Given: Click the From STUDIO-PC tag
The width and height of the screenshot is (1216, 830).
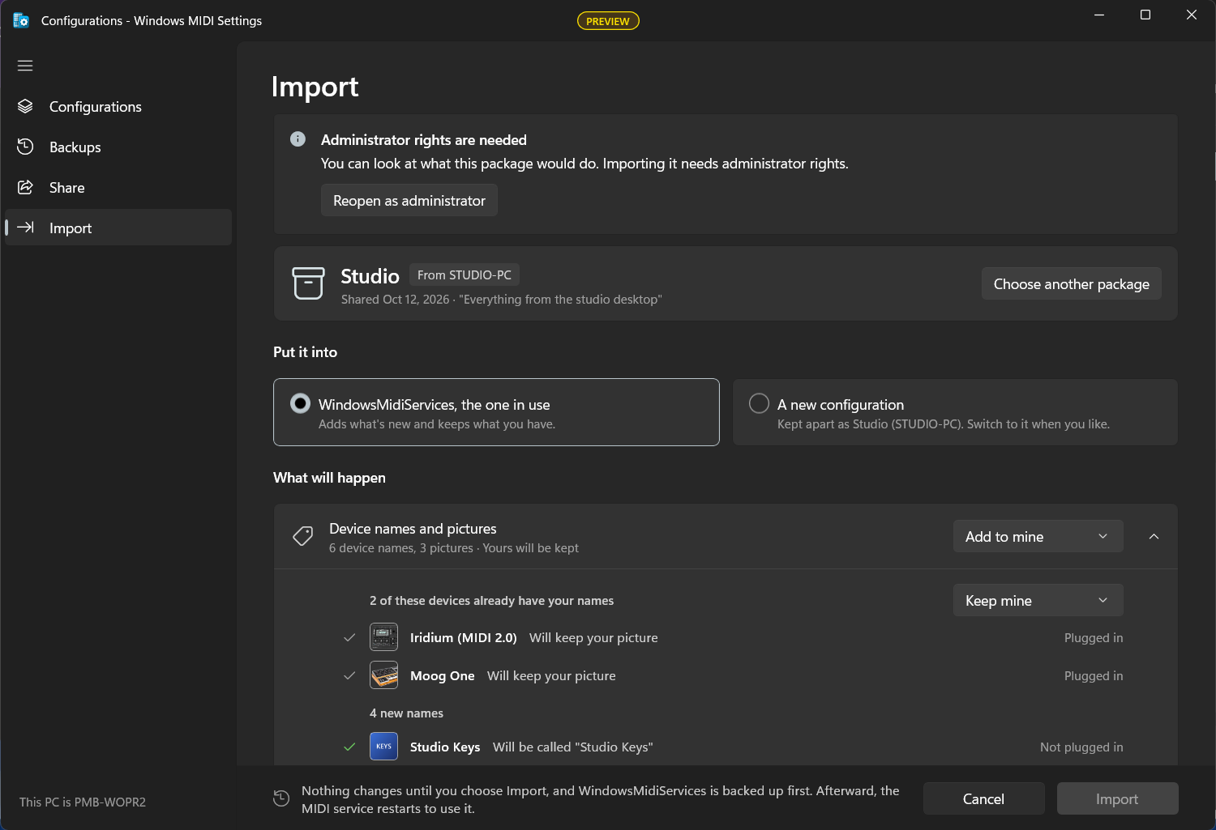Looking at the screenshot, I should (465, 275).
